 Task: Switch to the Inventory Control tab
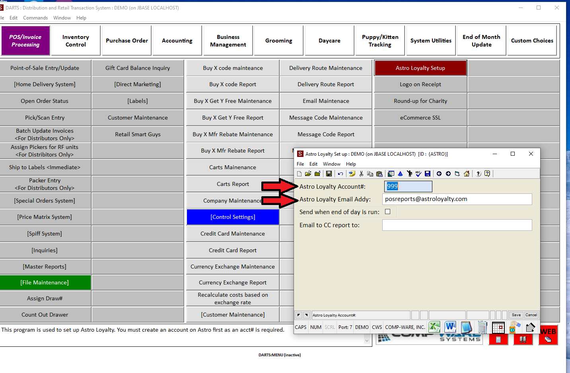click(76, 41)
